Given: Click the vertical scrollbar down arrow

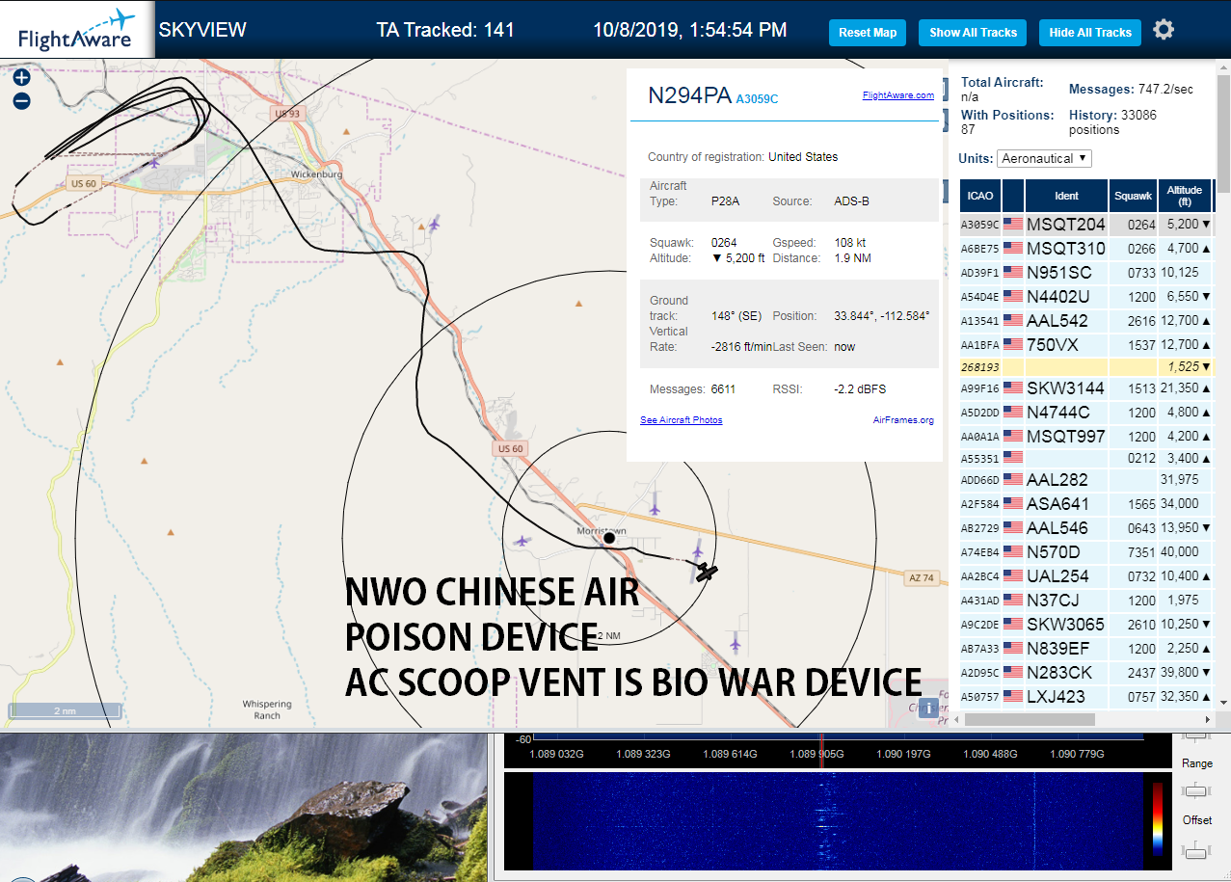Looking at the screenshot, I should (1223, 703).
